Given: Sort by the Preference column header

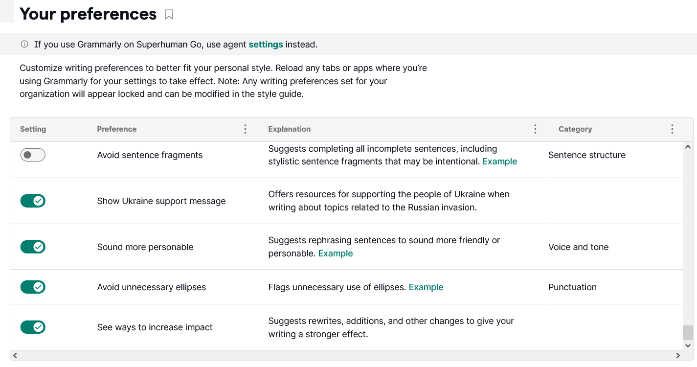Looking at the screenshot, I should [x=117, y=129].
